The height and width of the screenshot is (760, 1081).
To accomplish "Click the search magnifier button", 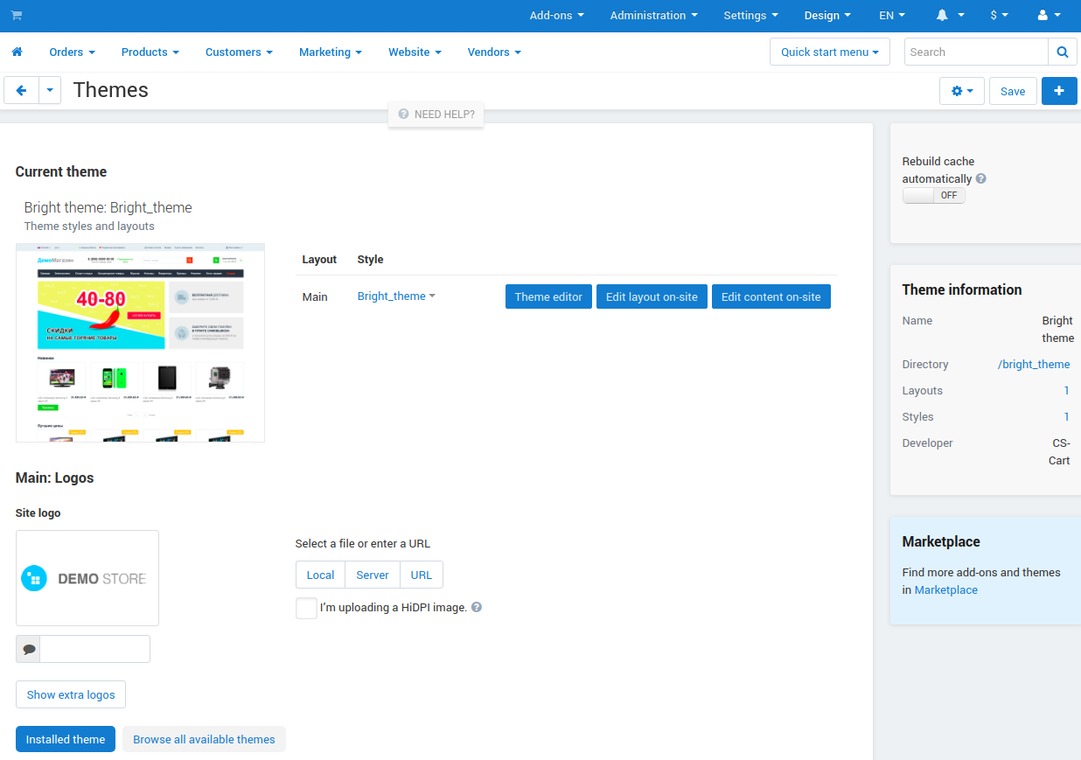I will coord(1063,52).
